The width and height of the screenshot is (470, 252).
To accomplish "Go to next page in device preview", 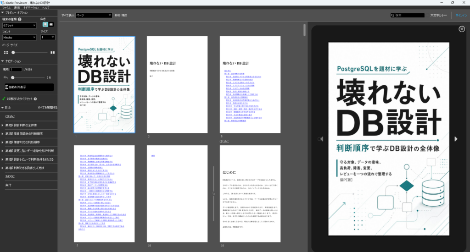I will coord(456,139).
